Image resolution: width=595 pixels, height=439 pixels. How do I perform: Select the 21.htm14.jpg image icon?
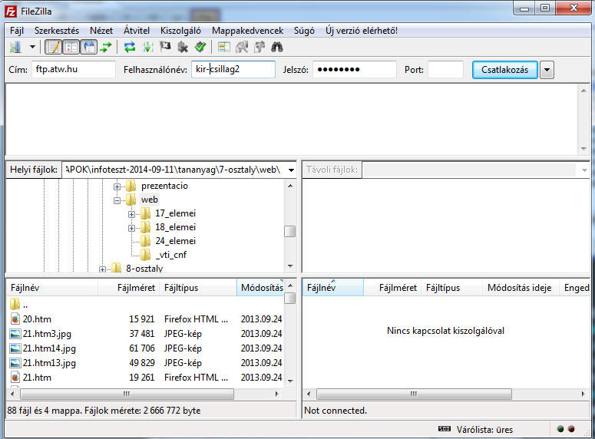coord(15,348)
